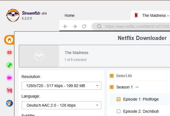Check the Episode 2: Dschibuti checkbox
170x116 pixels.
[x=119, y=111]
